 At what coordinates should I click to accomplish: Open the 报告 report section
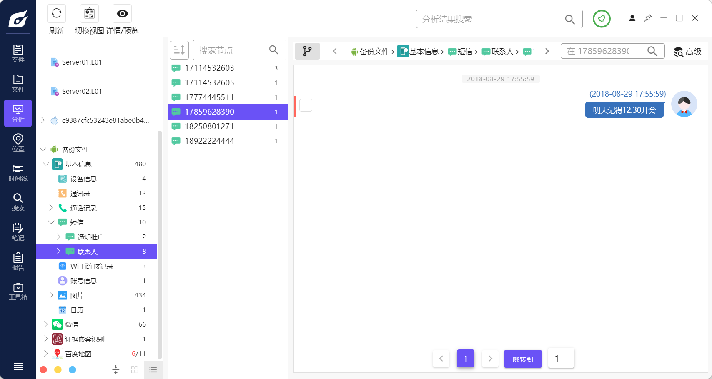point(18,262)
